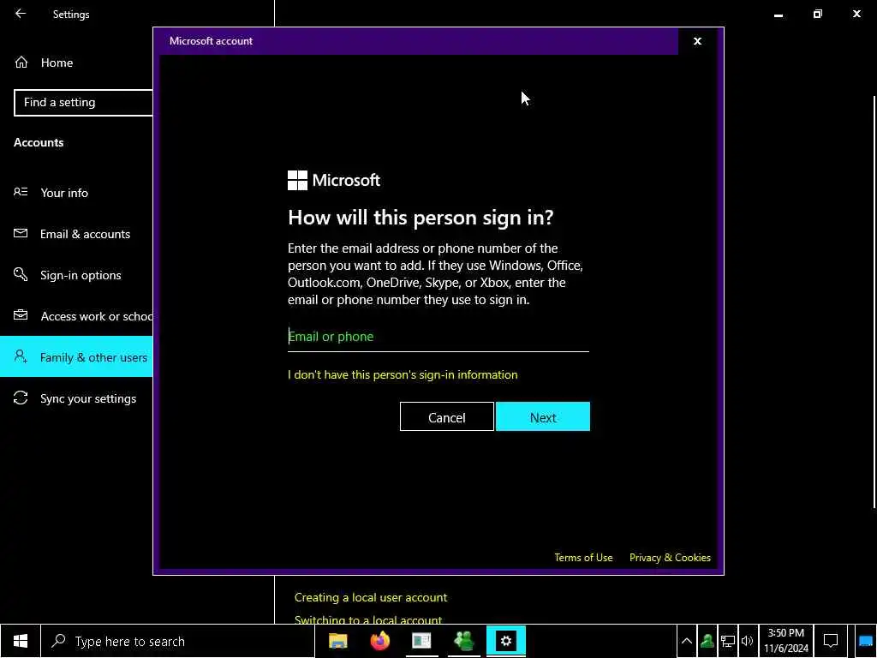Click the green user tray icon
This screenshot has width=877, height=658.
(x=707, y=641)
